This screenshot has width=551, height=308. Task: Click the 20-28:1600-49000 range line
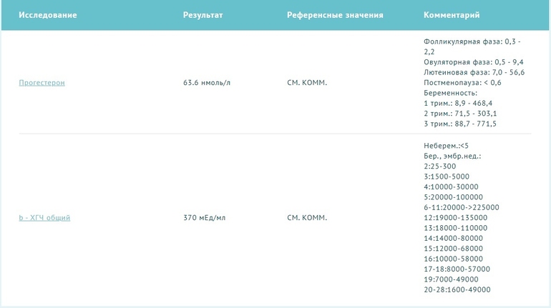point(457,289)
